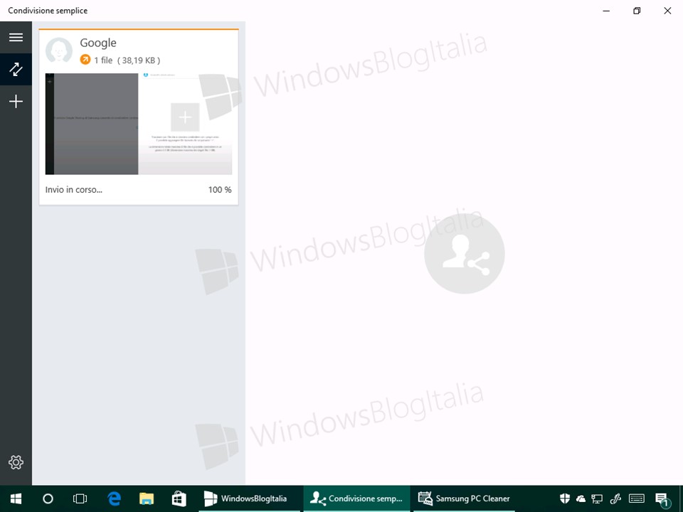Switch to the WindowsBlogItalia taskbar app

coord(249,498)
